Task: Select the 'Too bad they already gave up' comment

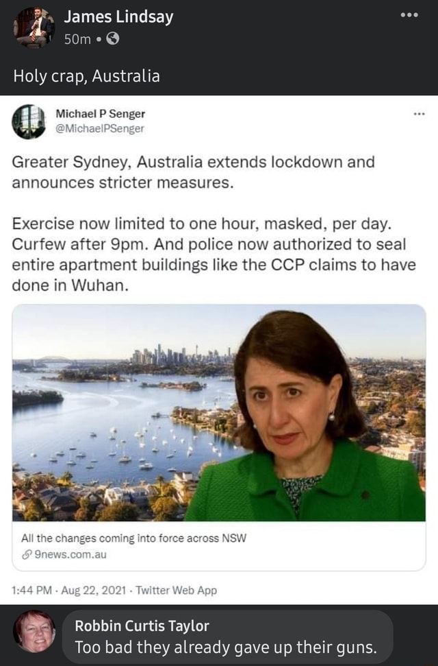Action: (226, 647)
